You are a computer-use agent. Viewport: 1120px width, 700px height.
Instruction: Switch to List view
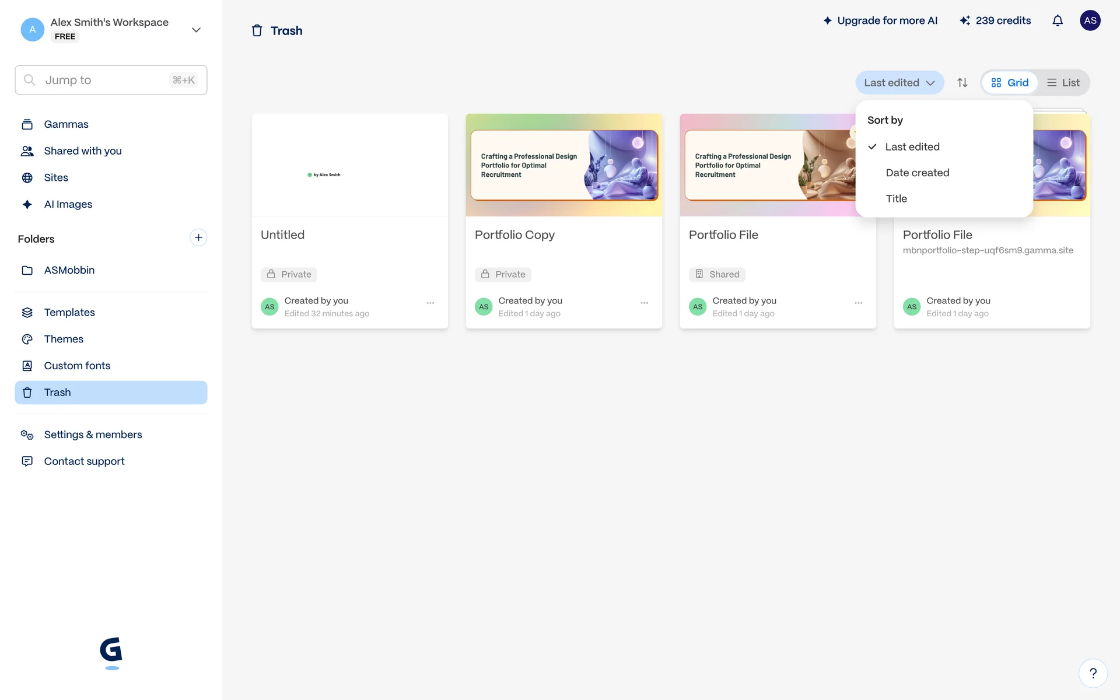pos(1063,83)
